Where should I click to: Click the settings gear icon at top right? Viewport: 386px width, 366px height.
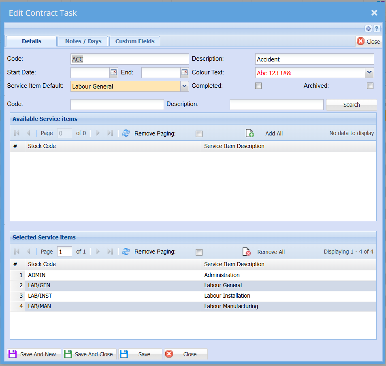pos(368,28)
